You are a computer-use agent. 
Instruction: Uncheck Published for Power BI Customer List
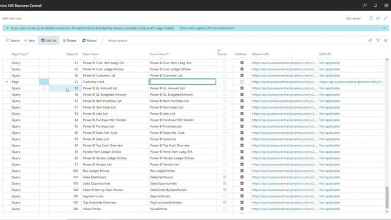pyautogui.click(x=242, y=75)
